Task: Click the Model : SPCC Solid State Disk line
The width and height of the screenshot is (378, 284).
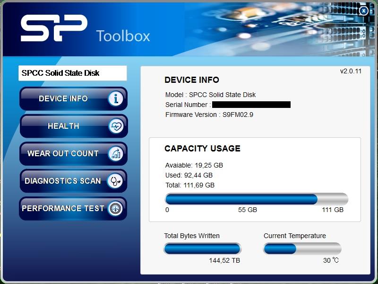Action: pos(210,95)
